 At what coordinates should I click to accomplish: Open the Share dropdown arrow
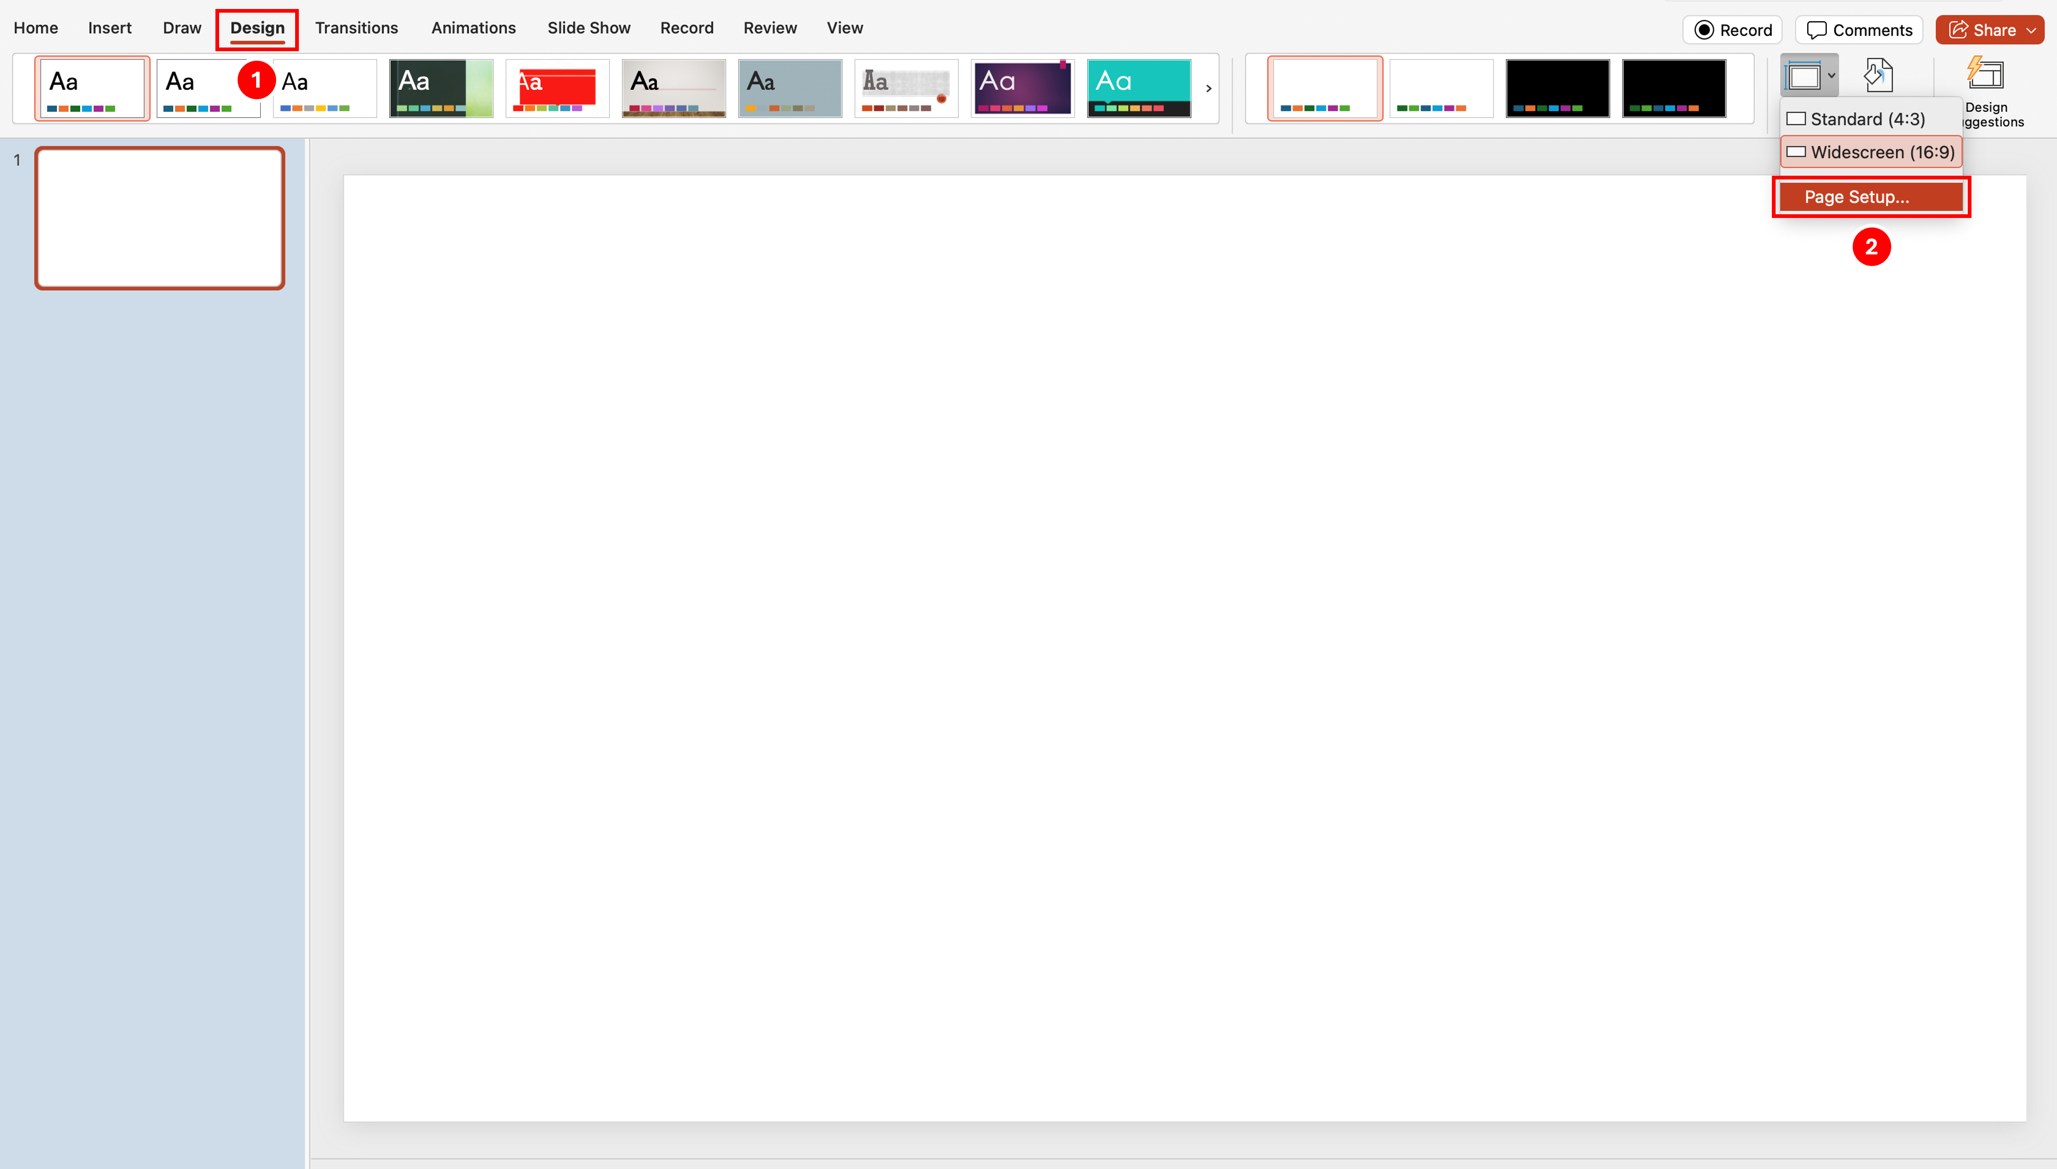(x=2031, y=30)
